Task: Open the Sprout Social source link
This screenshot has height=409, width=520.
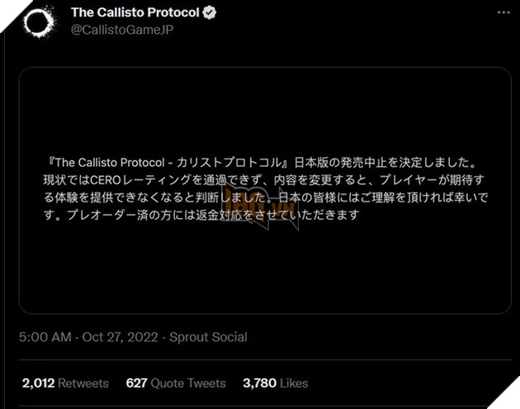Action: point(210,337)
